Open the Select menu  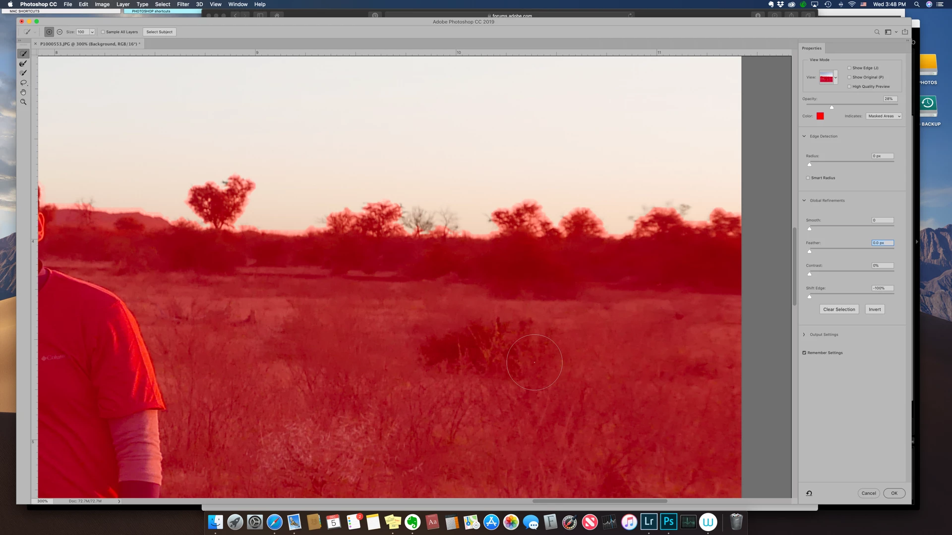click(x=162, y=4)
